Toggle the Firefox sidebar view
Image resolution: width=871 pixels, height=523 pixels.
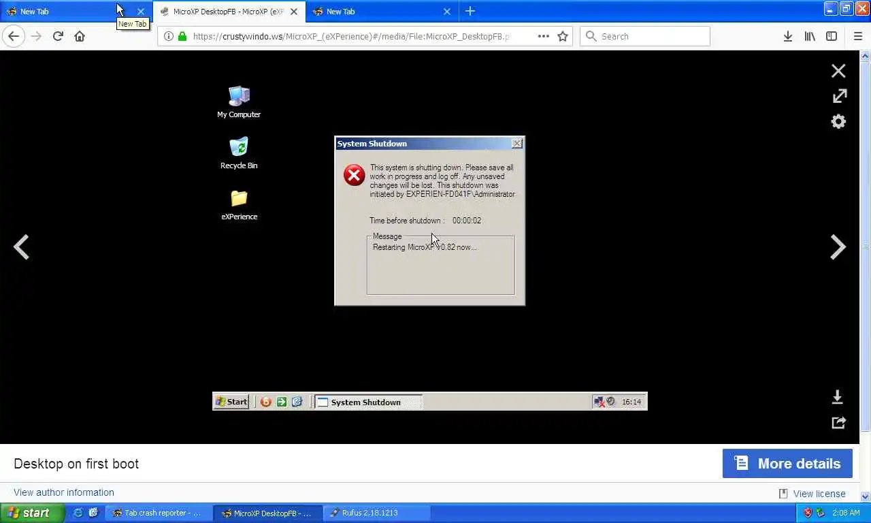tap(832, 36)
